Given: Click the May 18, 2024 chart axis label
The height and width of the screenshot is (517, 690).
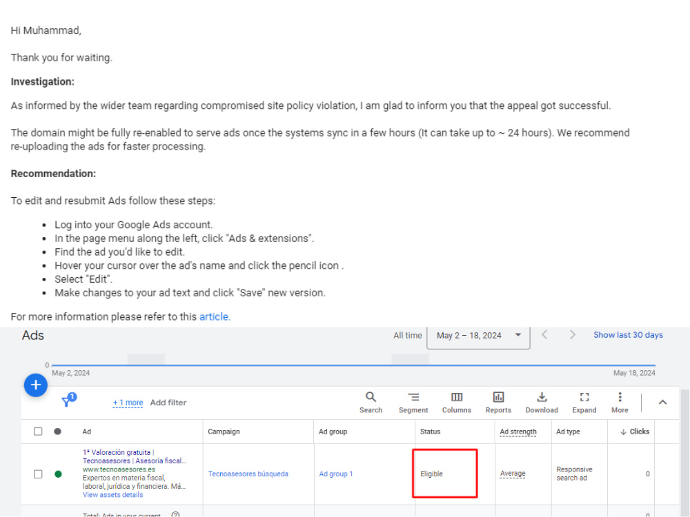Looking at the screenshot, I should 634,373.
